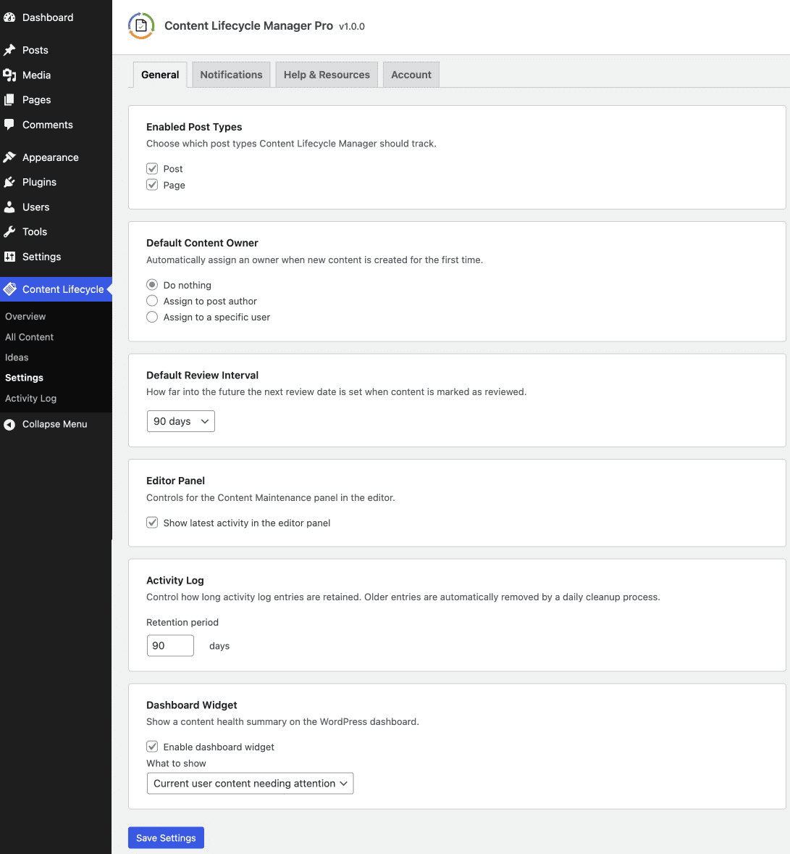This screenshot has width=790, height=854.
Task: Click the Default Review Interval heading
Action: (203, 376)
